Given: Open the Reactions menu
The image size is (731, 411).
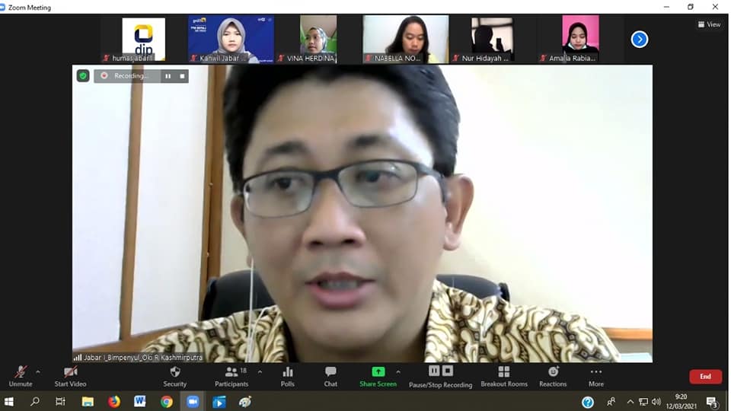Looking at the screenshot, I should pyautogui.click(x=553, y=374).
